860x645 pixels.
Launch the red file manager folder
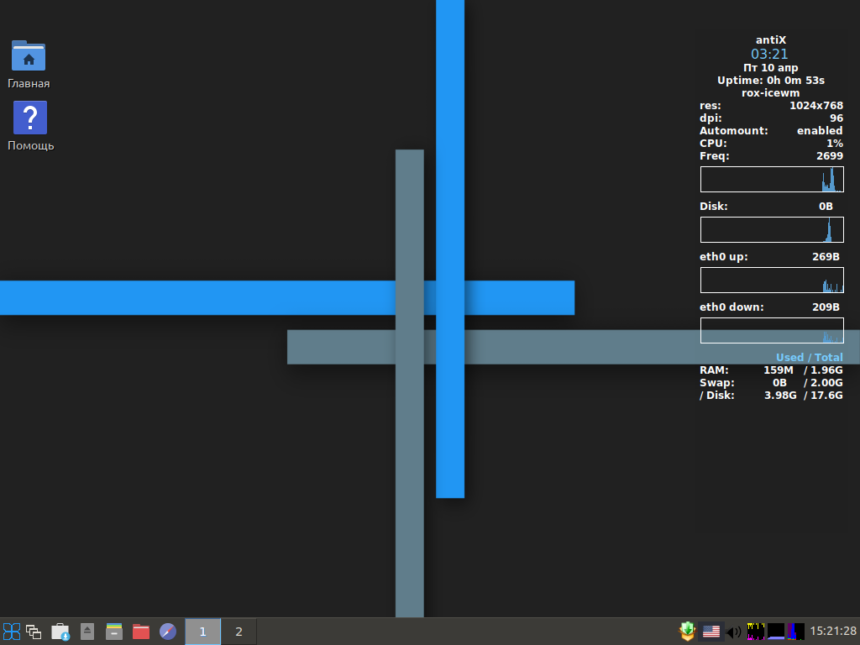tap(141, 632)
